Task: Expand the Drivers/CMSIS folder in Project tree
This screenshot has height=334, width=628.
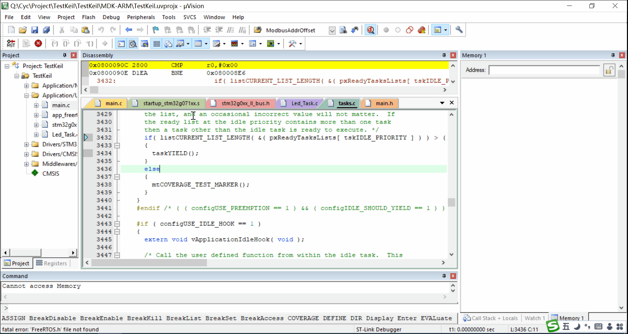Action: coord(26,154)
